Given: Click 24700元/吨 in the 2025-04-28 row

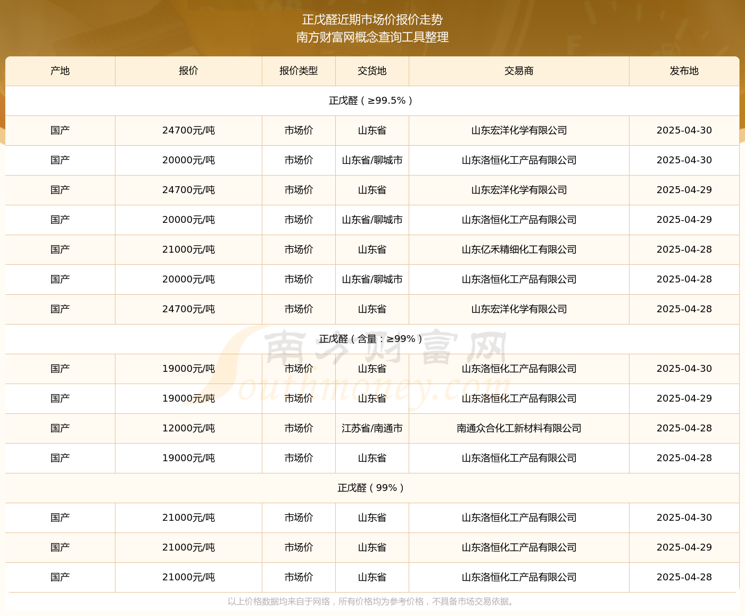Looking at the screenshot, I should 188,309.
